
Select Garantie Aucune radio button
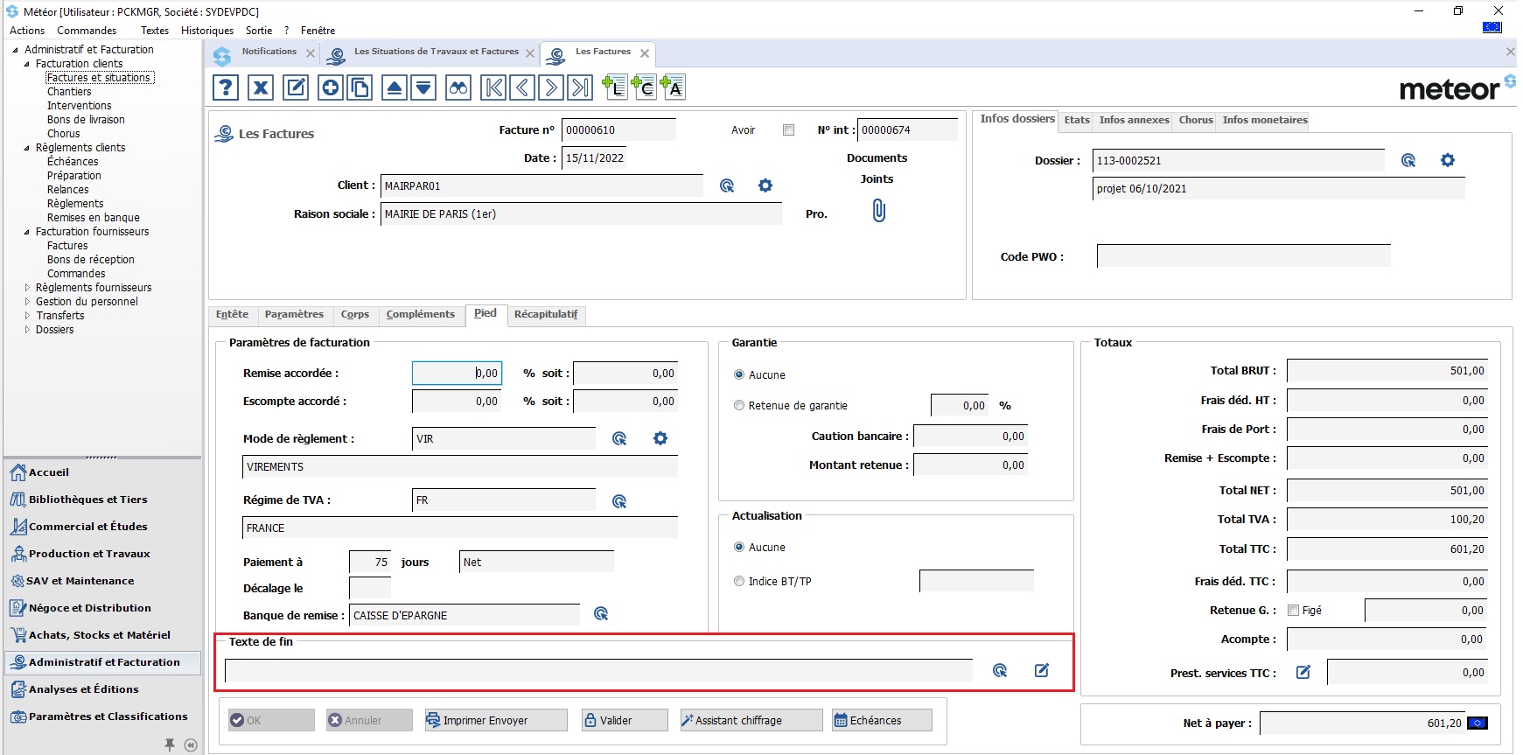[x=739, y=374]
